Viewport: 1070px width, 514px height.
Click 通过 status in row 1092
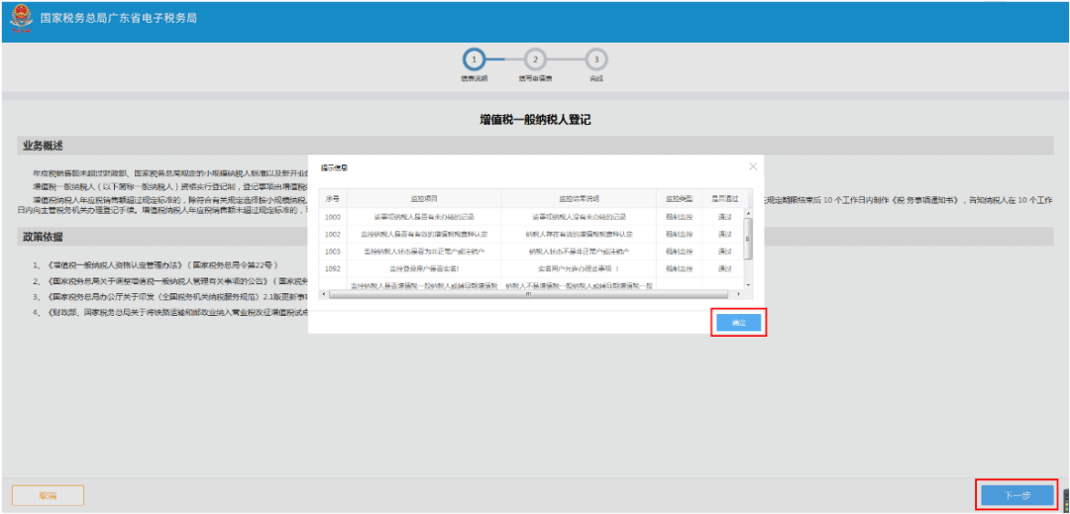click(x=724, y=268)
